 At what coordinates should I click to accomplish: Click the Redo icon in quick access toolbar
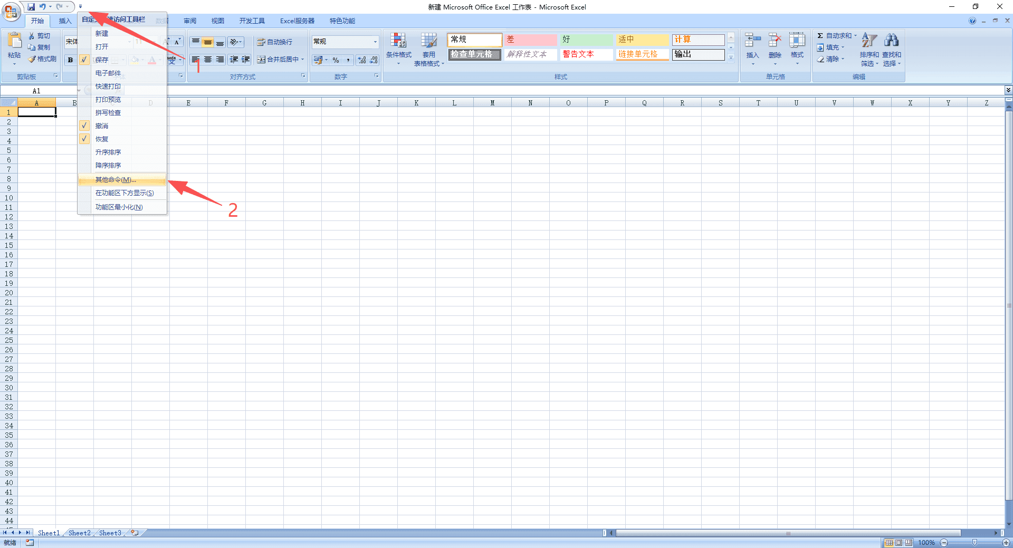pos(60,7)
